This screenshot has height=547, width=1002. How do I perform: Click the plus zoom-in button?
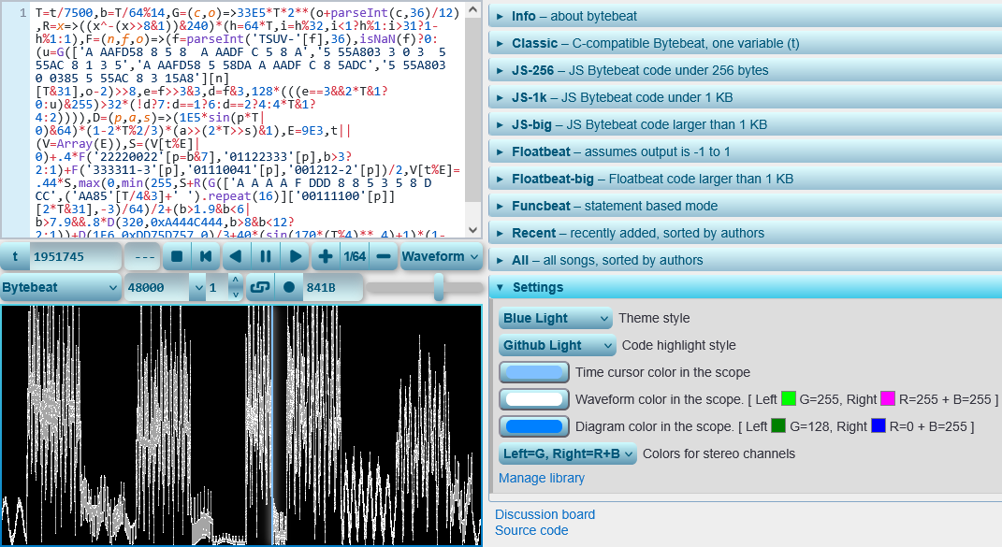[x=326, y=256]
